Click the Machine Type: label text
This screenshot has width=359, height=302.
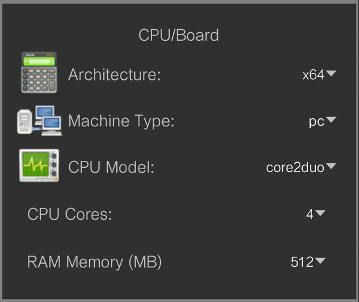pos(121,121)
